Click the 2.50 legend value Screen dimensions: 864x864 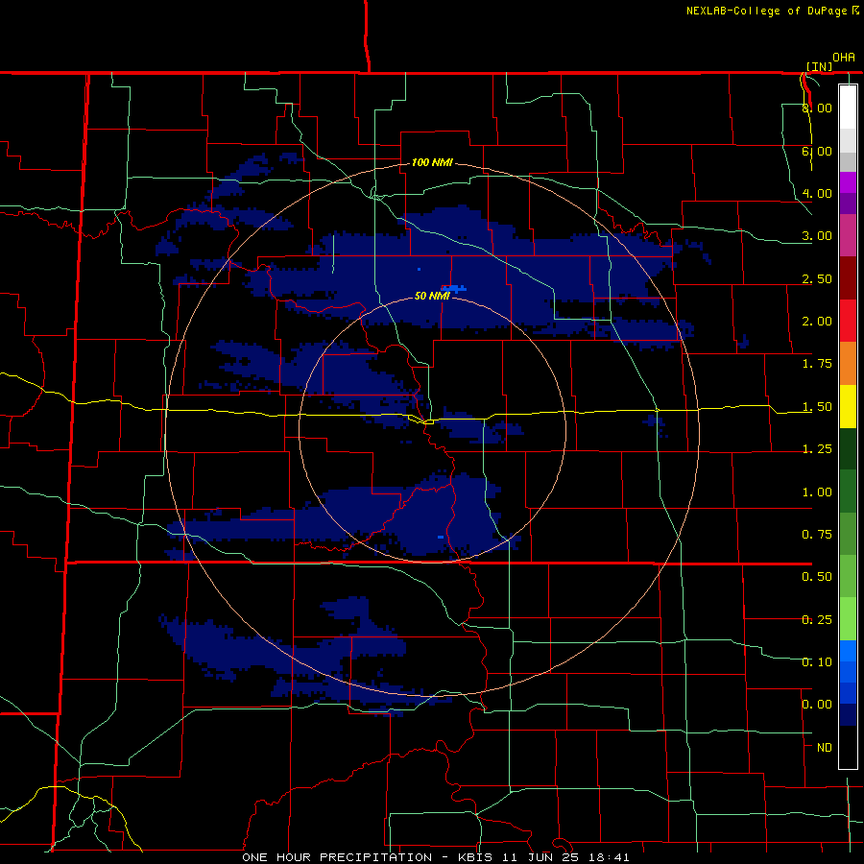(817, 278)
